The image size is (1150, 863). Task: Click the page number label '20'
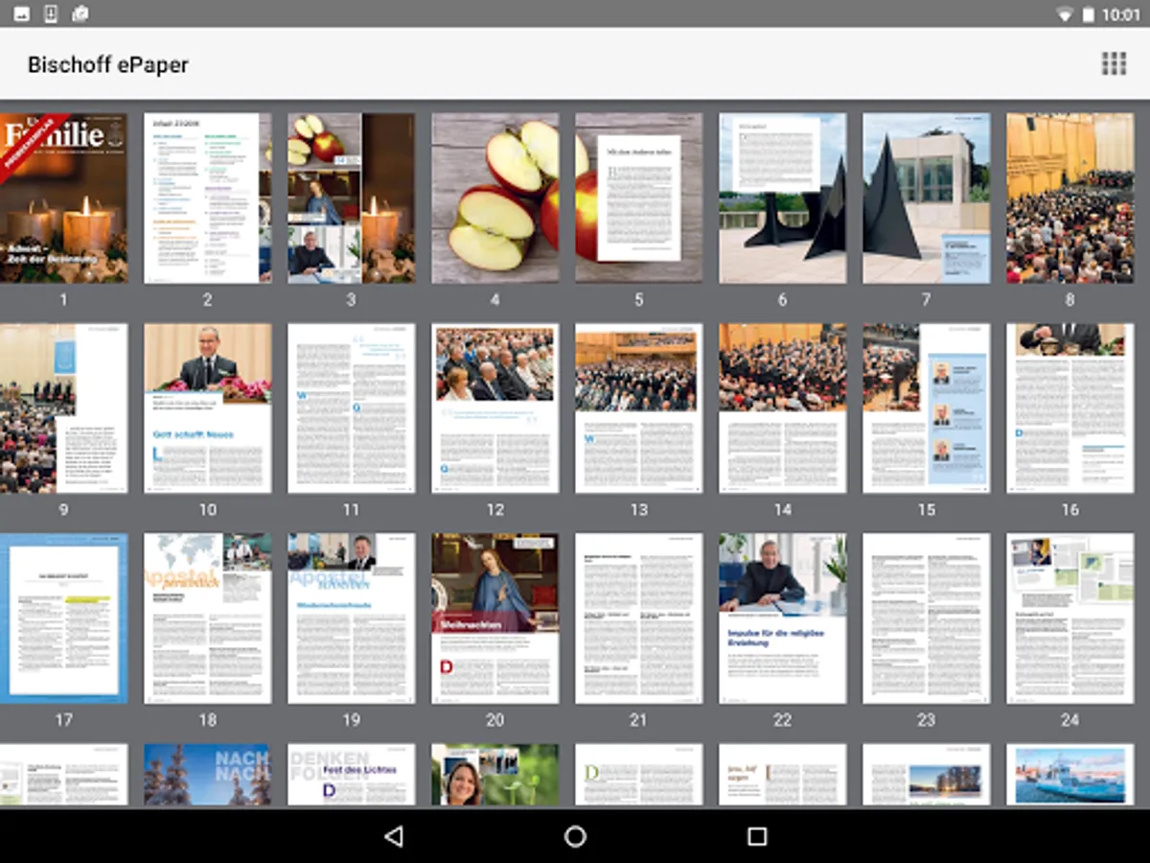[x=495, y=720]
